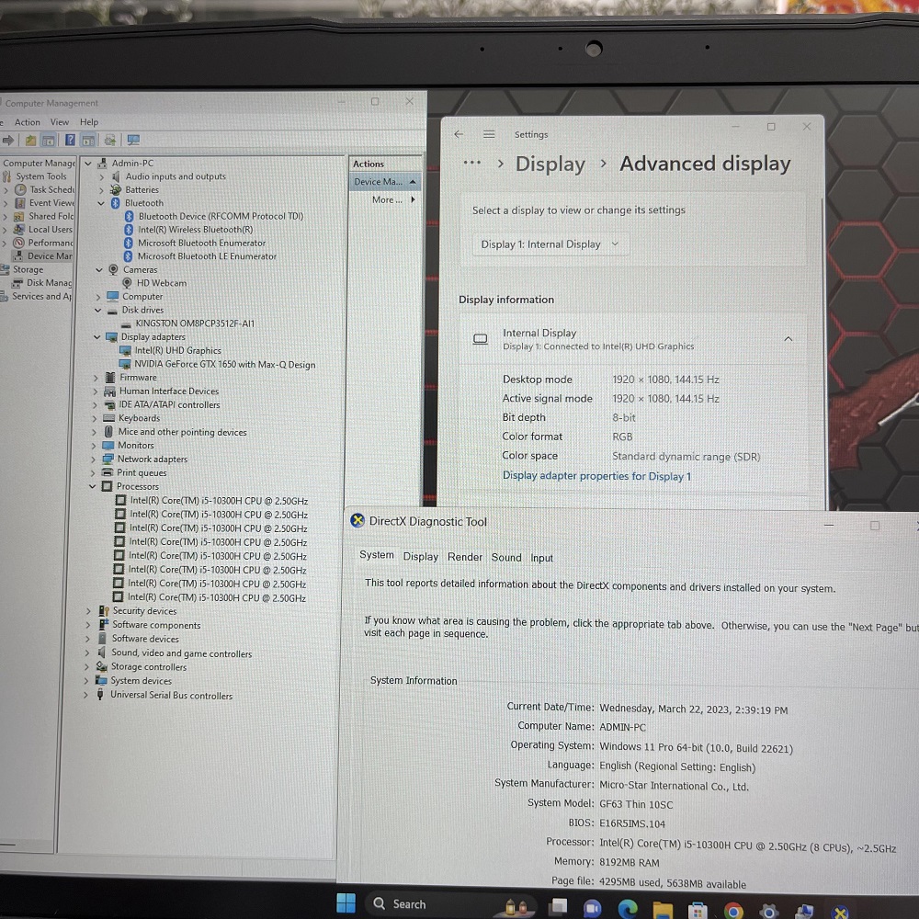
Task: Expand the Network adapters category
Action: coord(94,459)
